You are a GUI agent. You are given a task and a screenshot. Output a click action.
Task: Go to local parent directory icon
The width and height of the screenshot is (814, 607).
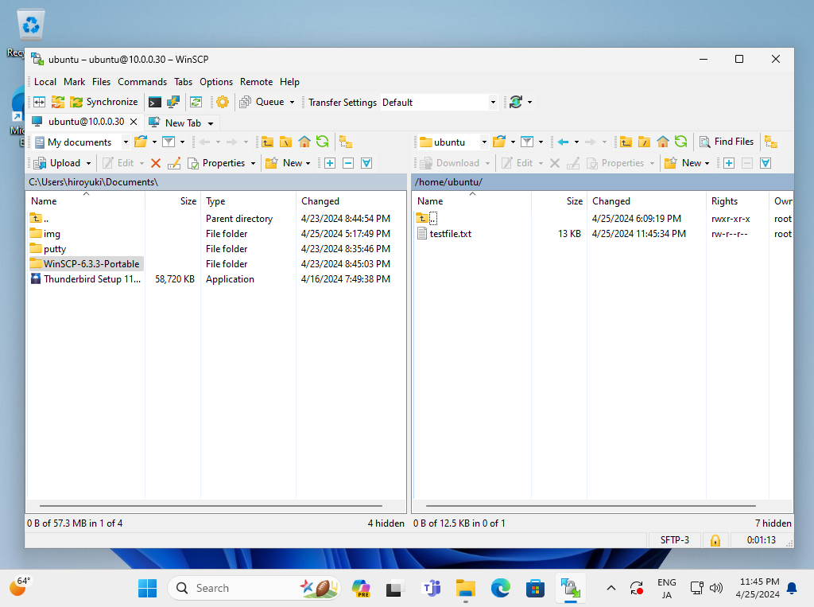(x=267, y=142)
